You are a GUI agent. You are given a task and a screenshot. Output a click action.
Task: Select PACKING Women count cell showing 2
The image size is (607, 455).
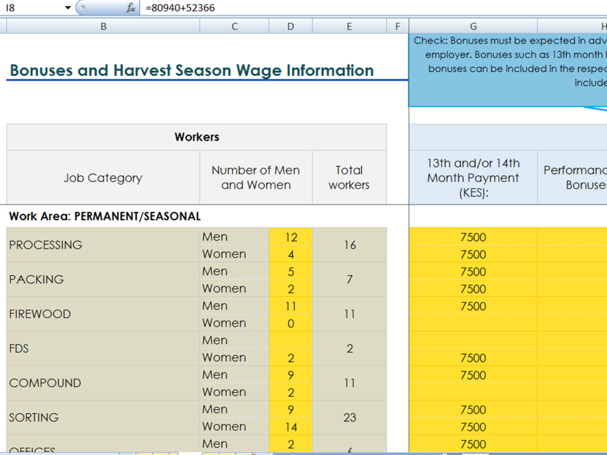291,289
